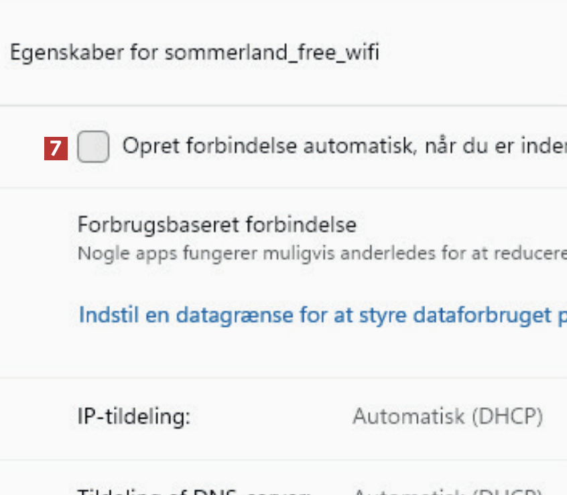Click the word "Indstil" starting the blue link
The width and height of the screenshot is (567, 495).
click(x=101, y=315)
